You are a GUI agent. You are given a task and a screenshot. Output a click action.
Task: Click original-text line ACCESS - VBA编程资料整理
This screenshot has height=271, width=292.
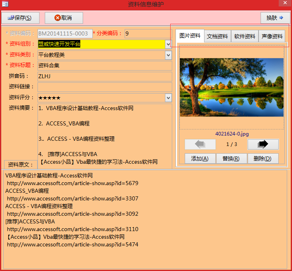point(39,206)
